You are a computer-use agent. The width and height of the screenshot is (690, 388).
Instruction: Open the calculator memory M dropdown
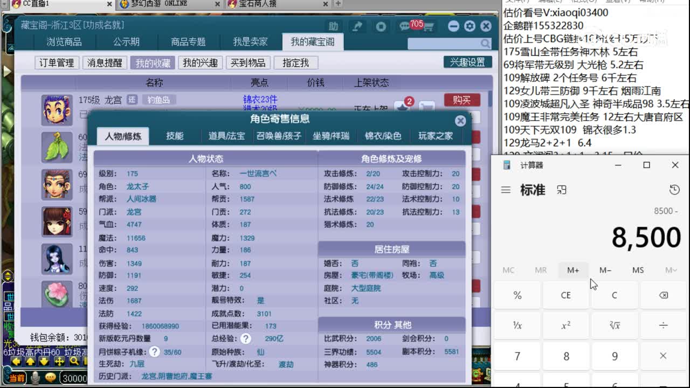coord(671,270)
